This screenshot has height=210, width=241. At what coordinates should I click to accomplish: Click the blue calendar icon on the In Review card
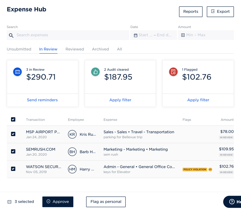(x=17, y=72)
